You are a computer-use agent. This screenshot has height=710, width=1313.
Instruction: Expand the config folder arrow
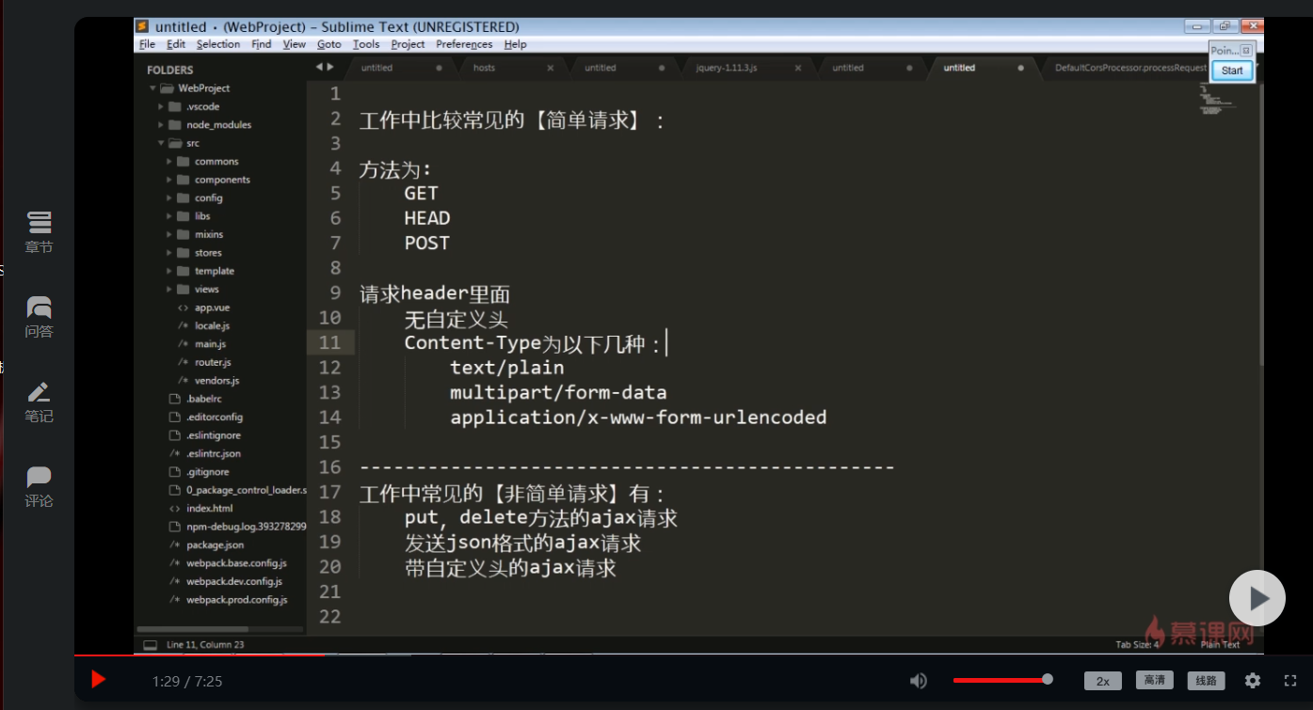pyautogui.click(x=169, y=198)
